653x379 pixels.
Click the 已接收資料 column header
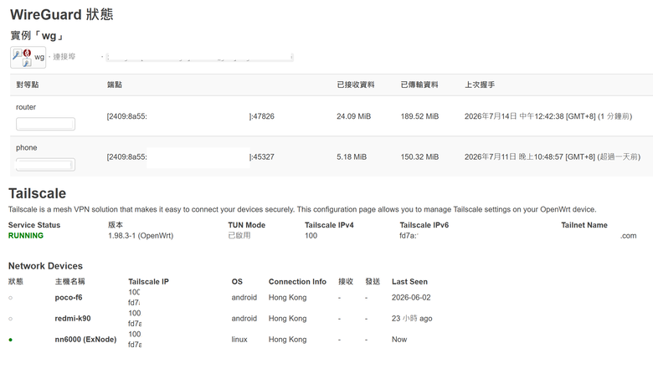pyautogui.click(x=356, y=85)
